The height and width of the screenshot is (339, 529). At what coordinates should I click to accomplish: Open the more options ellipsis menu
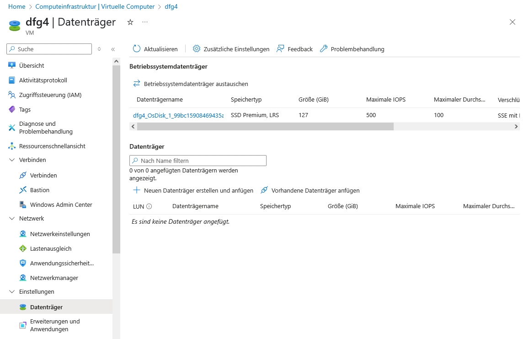point(145,22)
